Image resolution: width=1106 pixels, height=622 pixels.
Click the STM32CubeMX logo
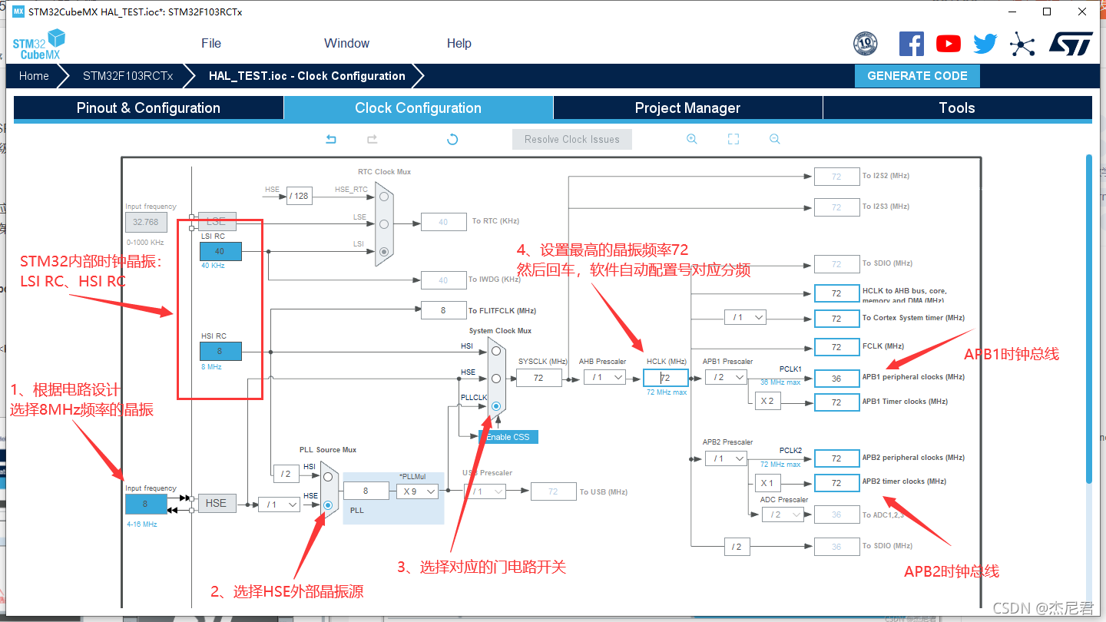click(x=38, y=45)
